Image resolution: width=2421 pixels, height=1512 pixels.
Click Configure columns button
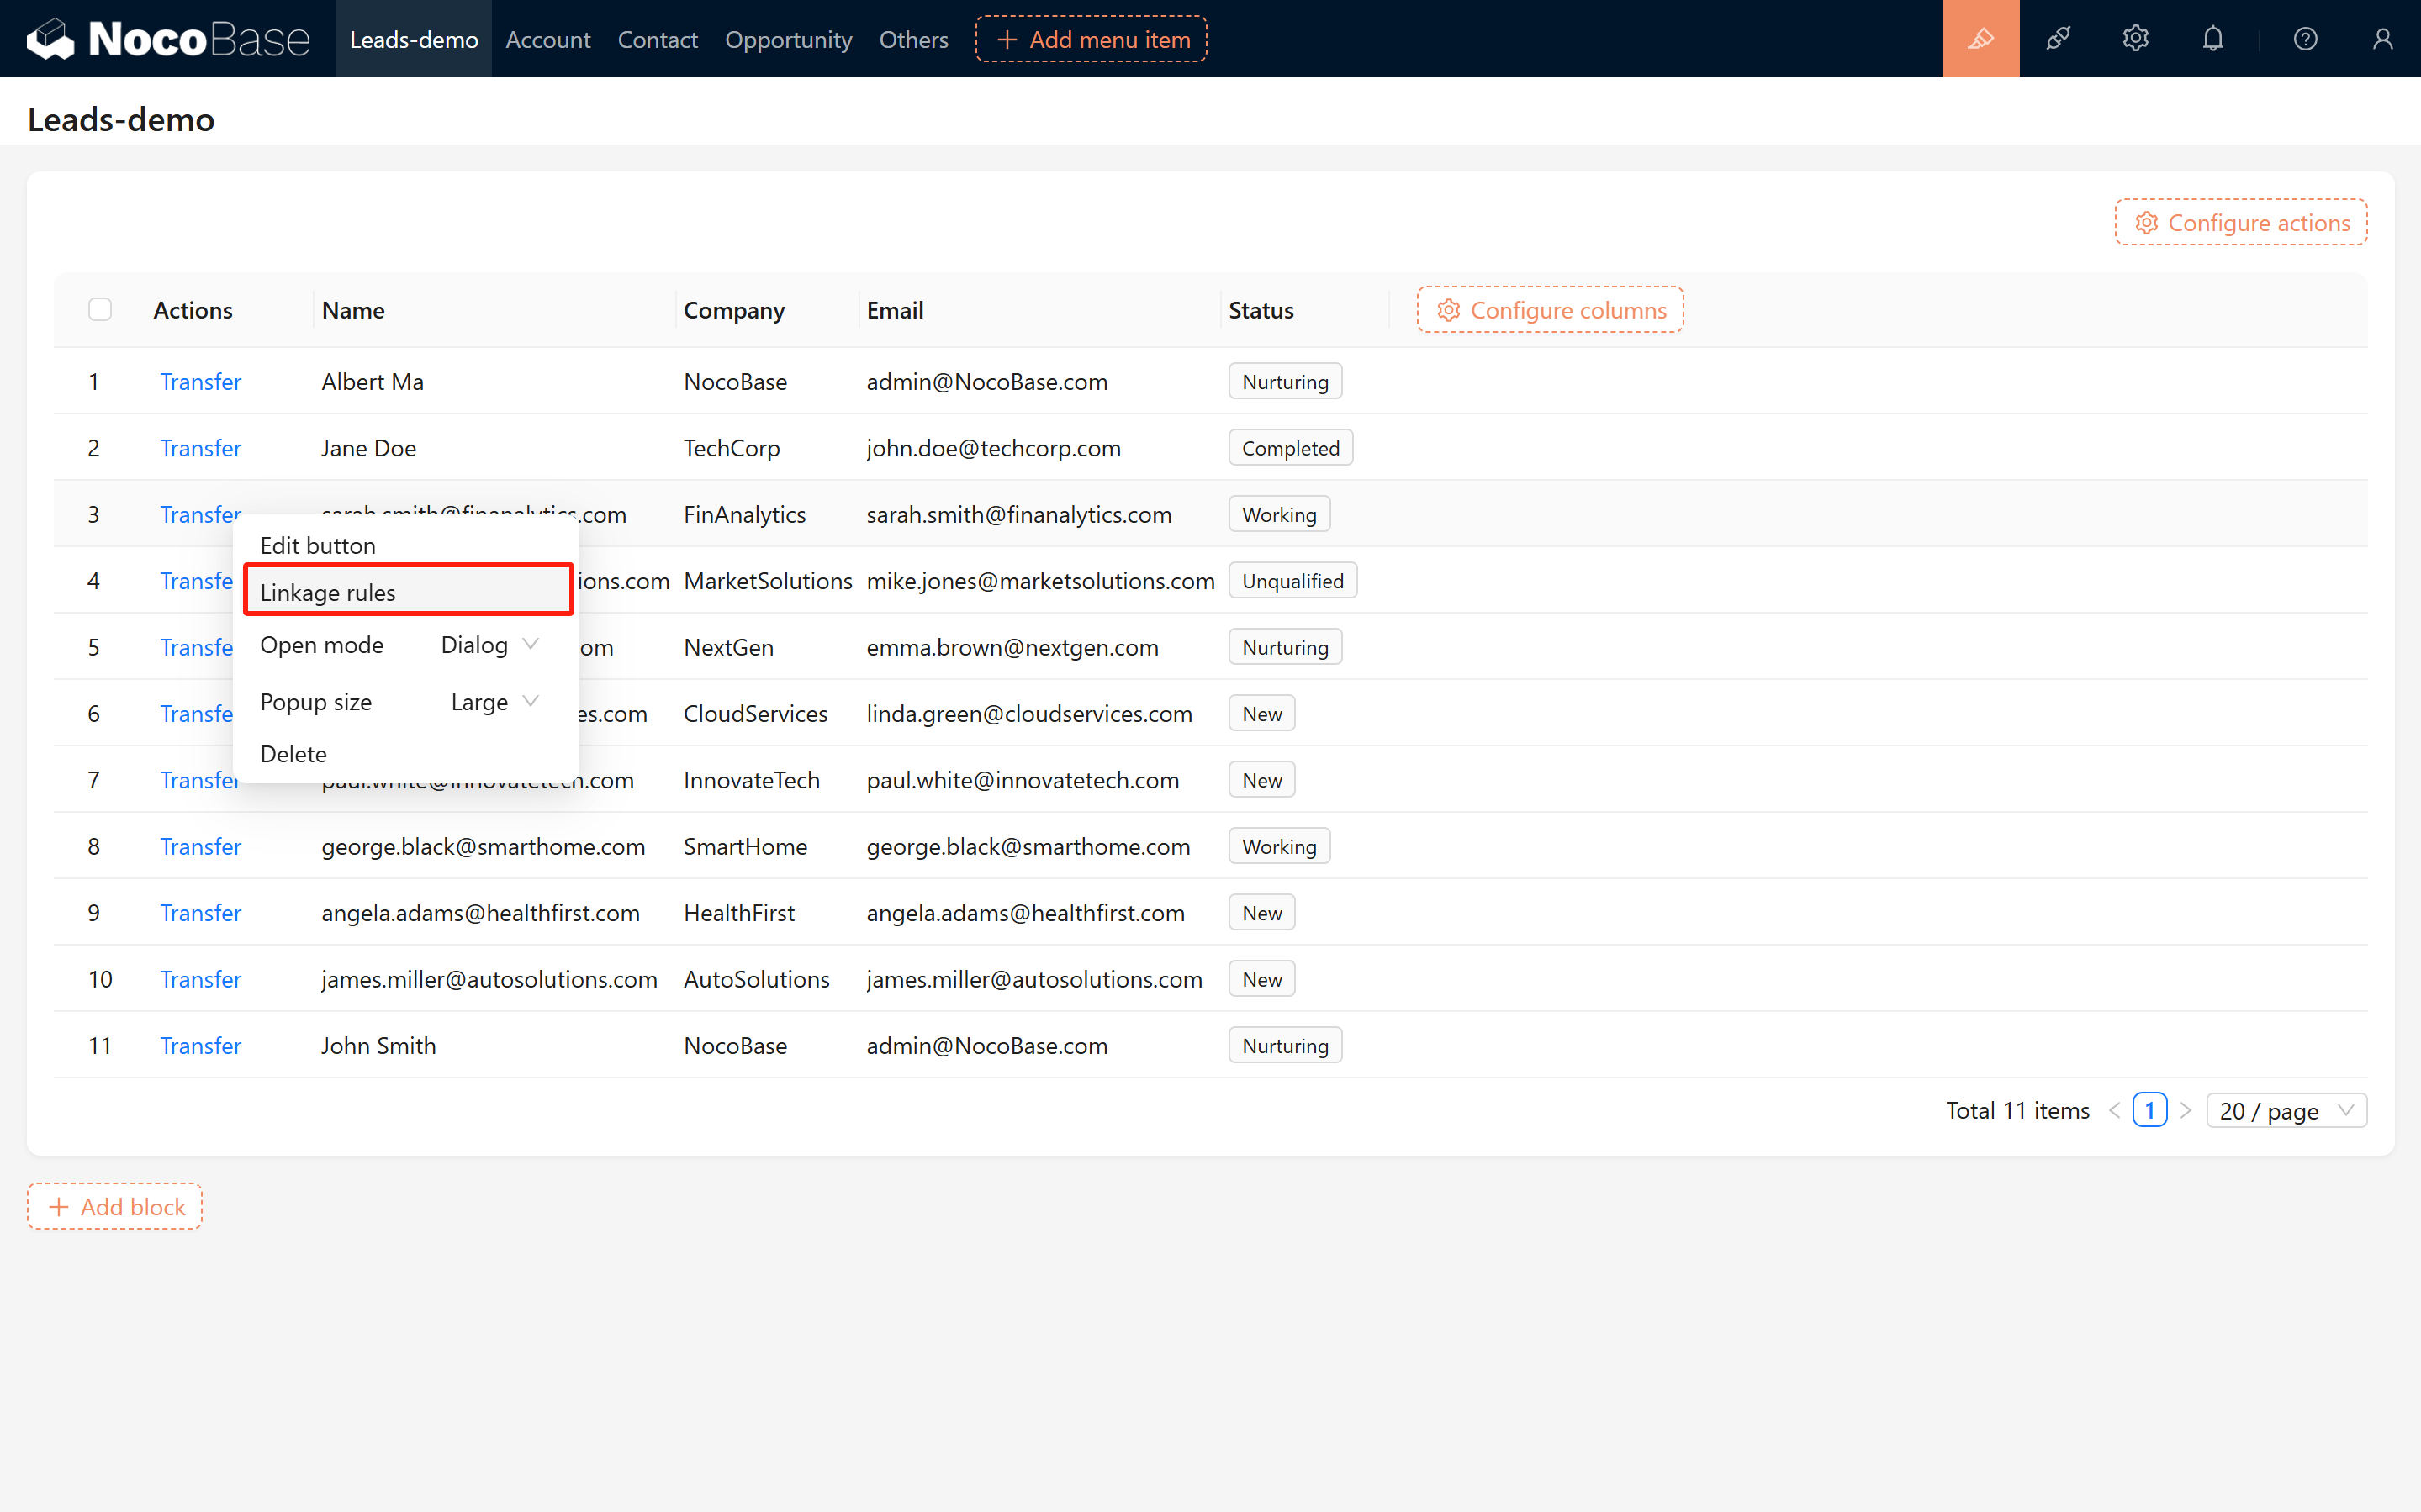pos(1550,310)
